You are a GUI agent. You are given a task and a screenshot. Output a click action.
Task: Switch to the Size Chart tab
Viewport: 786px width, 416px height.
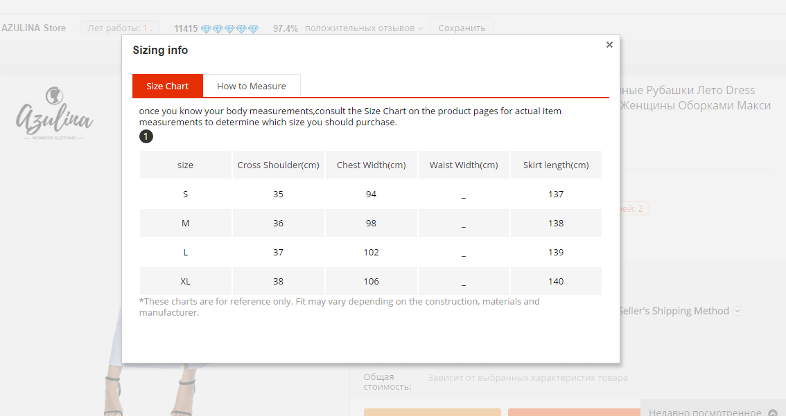(x=168, y=86)
